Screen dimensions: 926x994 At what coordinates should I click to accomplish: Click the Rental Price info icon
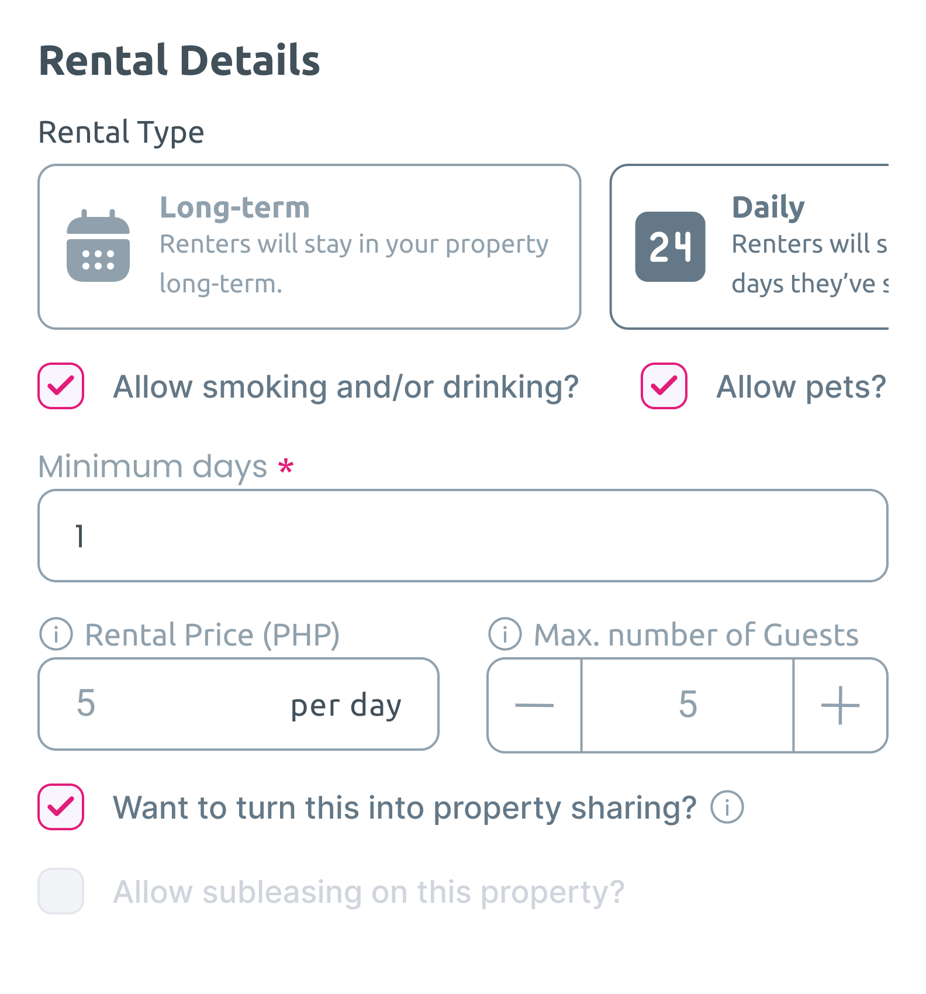[56, 634]
